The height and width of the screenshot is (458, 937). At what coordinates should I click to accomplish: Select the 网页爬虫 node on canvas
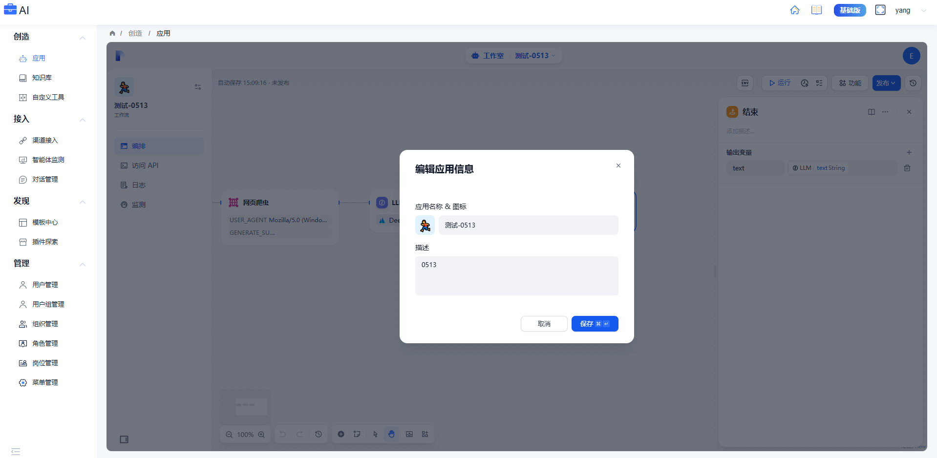[280, 217]
